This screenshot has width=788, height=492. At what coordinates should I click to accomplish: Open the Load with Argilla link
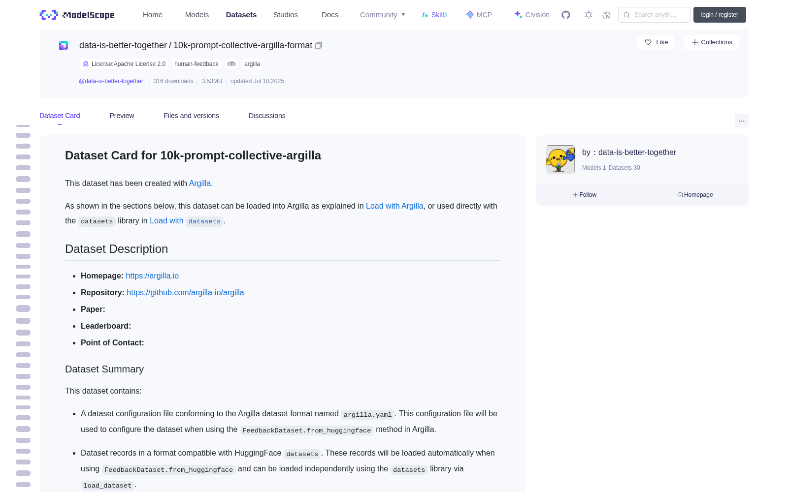click(x=394, y=206)
